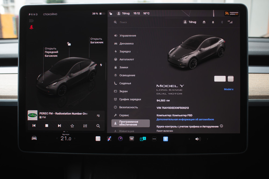Viewport: 269px width, 179px height.
Task: Tap the unlock padlock above the car
Action: coord(69,44)
